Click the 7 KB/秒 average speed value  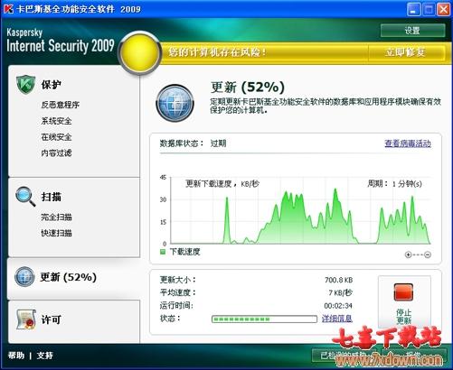(x=340, y=292)
